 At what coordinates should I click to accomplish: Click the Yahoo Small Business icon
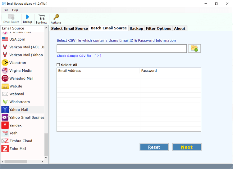[5, 117]
